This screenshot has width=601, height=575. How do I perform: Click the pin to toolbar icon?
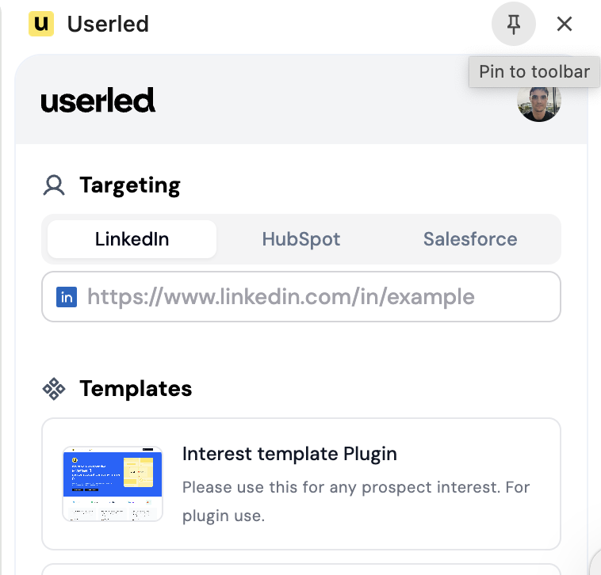(514, 25)
